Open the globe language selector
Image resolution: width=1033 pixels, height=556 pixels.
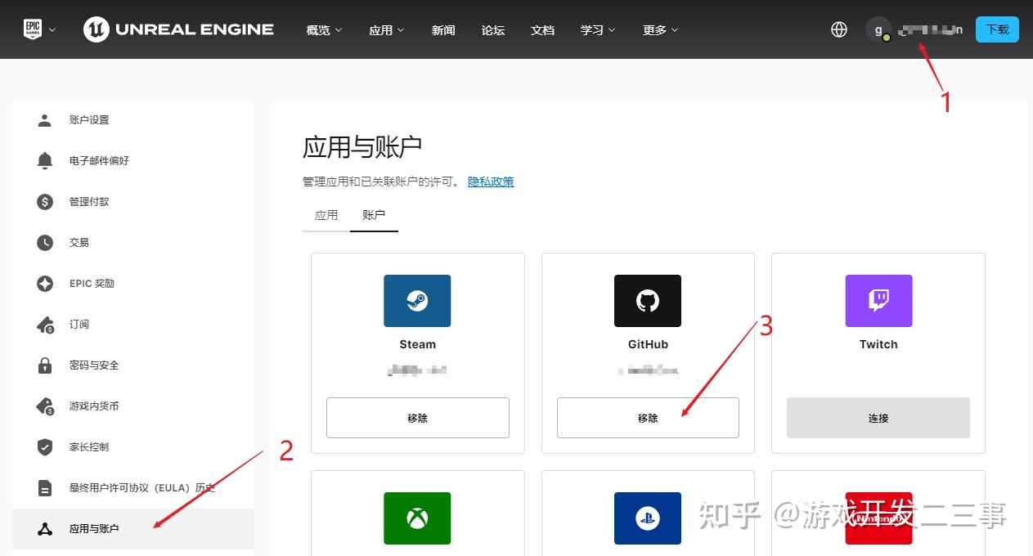pos(838,29)
